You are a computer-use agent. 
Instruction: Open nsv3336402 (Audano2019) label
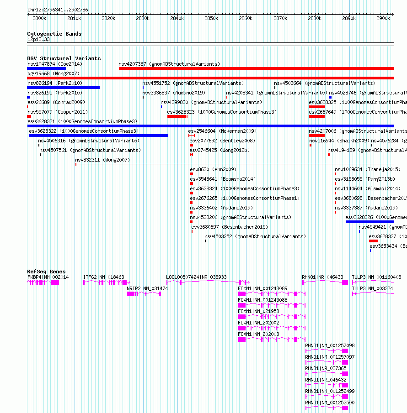[x=221, y=208]
